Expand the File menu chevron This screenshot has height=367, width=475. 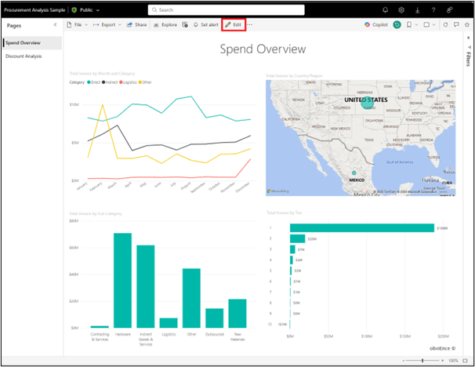click(86, 25)
